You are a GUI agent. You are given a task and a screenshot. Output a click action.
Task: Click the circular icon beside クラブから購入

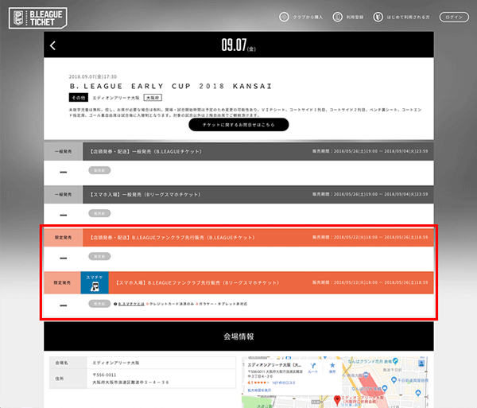point(284,17)
